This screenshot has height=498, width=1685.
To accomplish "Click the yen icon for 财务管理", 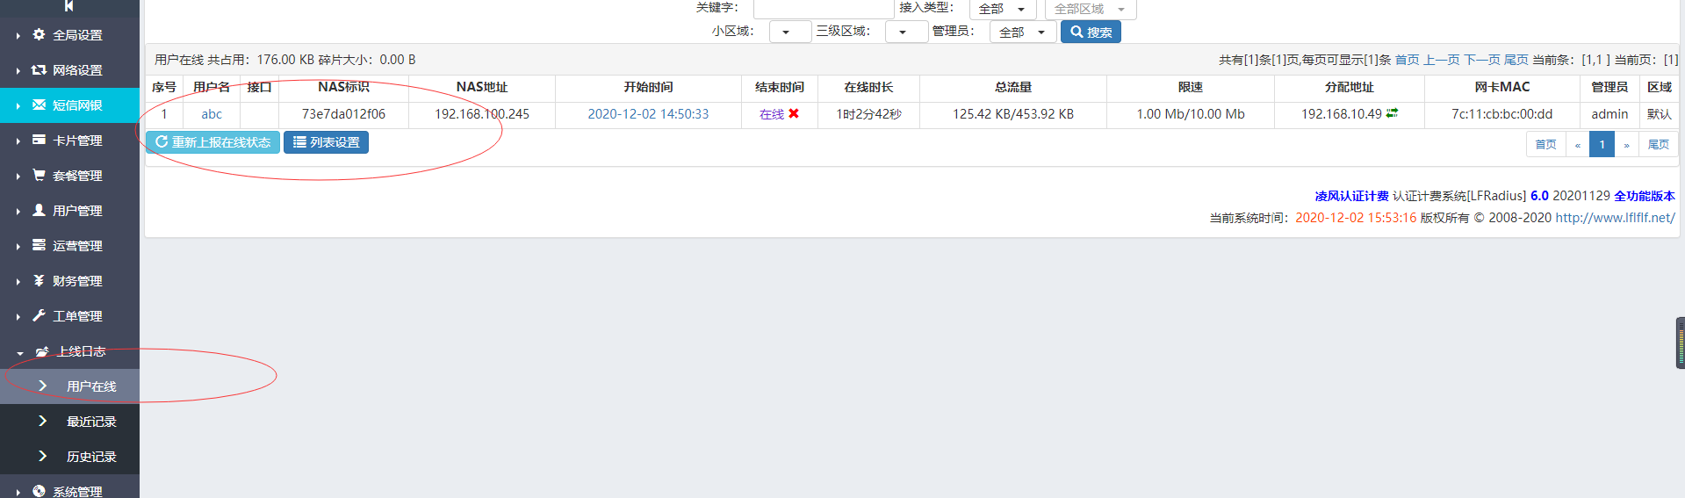I will pos(39,281).
